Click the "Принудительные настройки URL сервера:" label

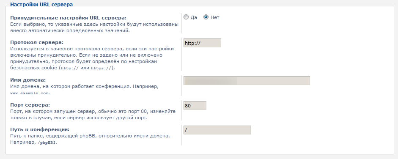point(68,18)
